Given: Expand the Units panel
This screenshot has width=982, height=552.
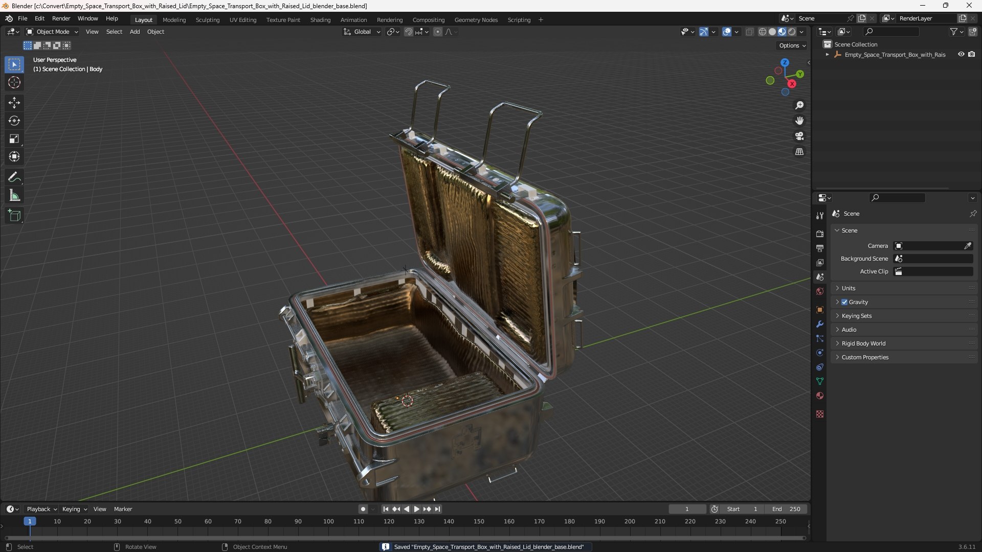Looking at the screenshot, I should (904, 288).
